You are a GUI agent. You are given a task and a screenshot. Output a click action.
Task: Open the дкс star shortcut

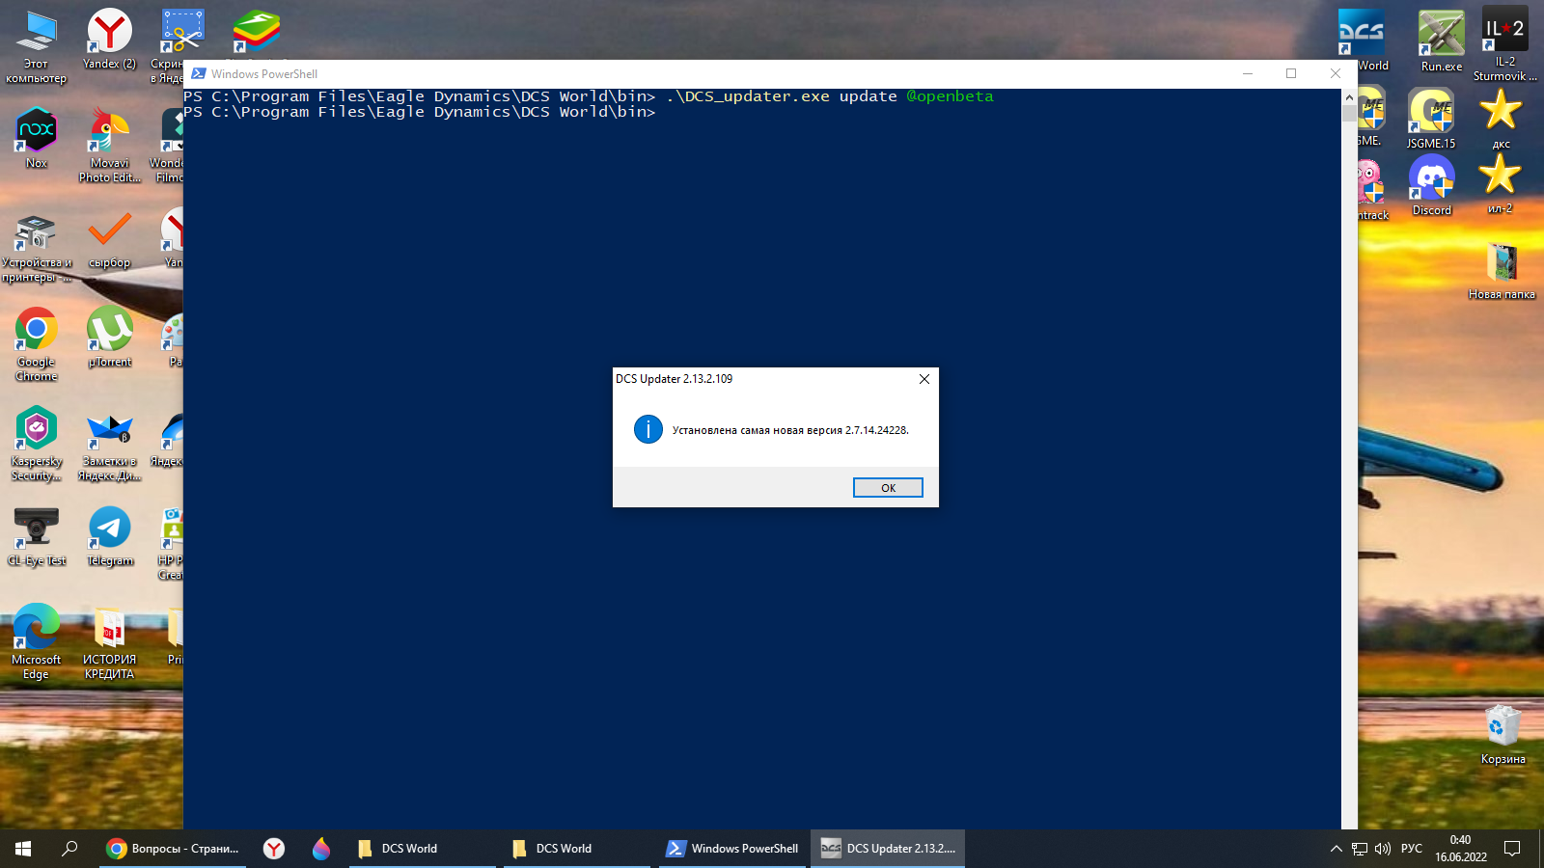[1501, 119]
